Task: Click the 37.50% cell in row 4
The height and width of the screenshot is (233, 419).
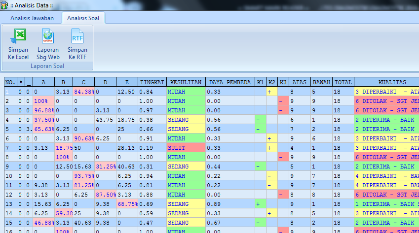Action: 43,120
